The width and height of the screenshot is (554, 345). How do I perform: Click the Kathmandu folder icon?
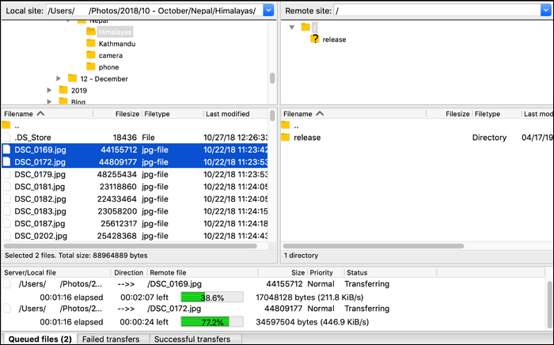(x=91, y=43)
